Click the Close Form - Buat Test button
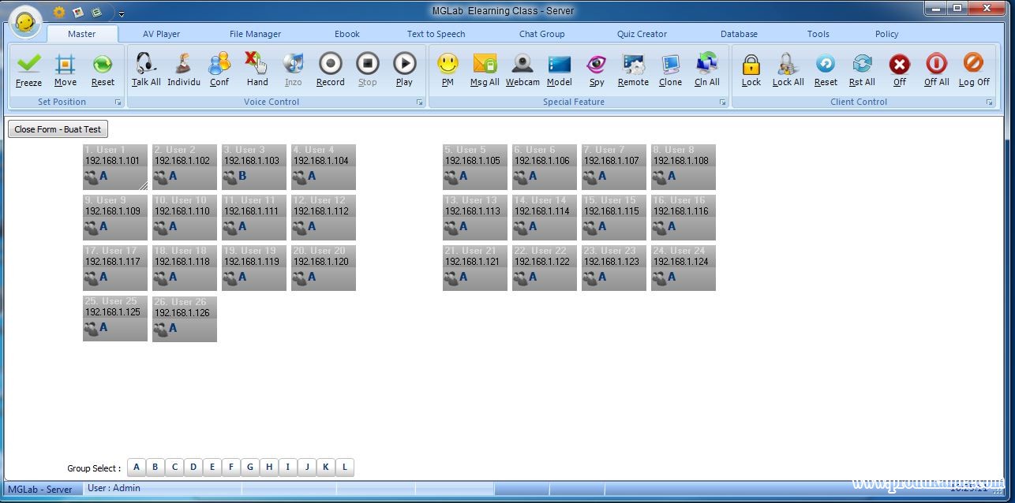This screenshot has height=503, width=1015. [x=58, y=129]
